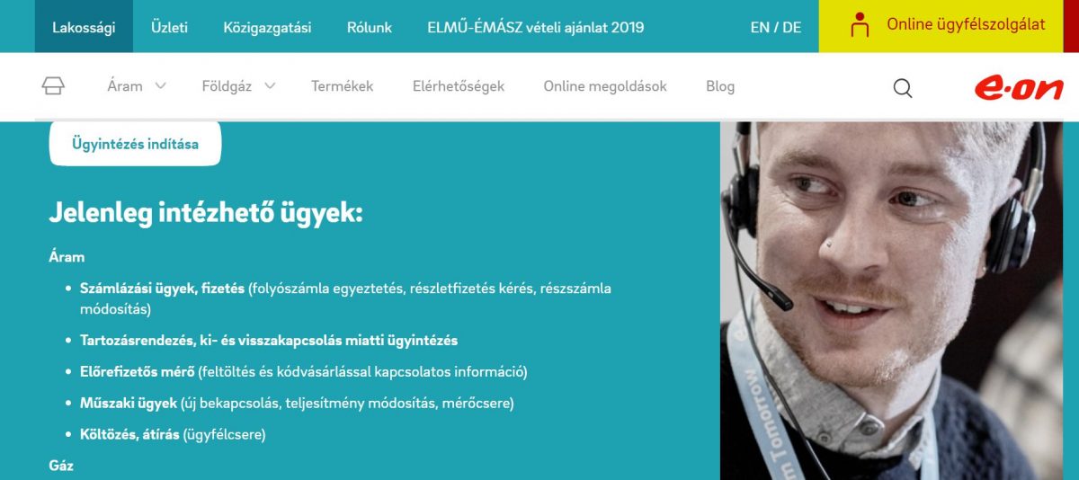This screenshot has height=480, width=1079.
Task: Start process with Ügyintézés indítása button
Action: (135, 144)
